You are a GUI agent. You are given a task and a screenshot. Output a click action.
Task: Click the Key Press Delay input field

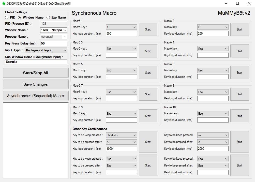click(54, 43)
